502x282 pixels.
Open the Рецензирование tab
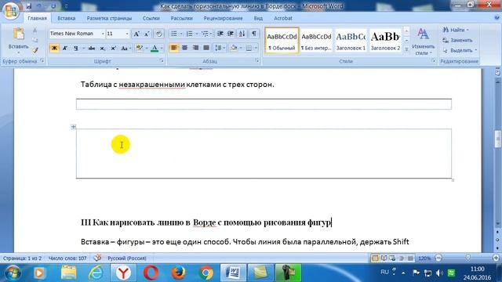pyautogui.click(x=223, y=18)
